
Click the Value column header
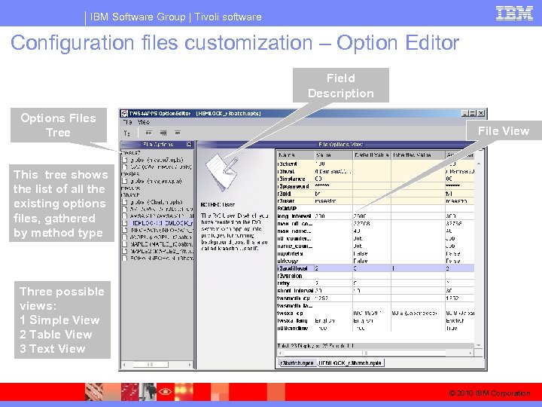[x=333, y=155]
